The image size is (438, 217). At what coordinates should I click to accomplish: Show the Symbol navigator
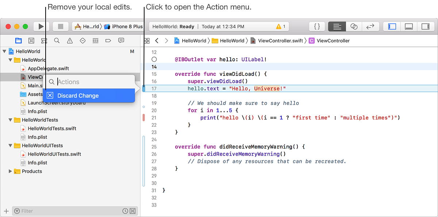[x=44, y=41]
